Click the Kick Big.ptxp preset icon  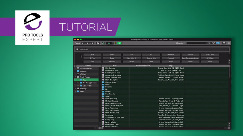point(103,68)
